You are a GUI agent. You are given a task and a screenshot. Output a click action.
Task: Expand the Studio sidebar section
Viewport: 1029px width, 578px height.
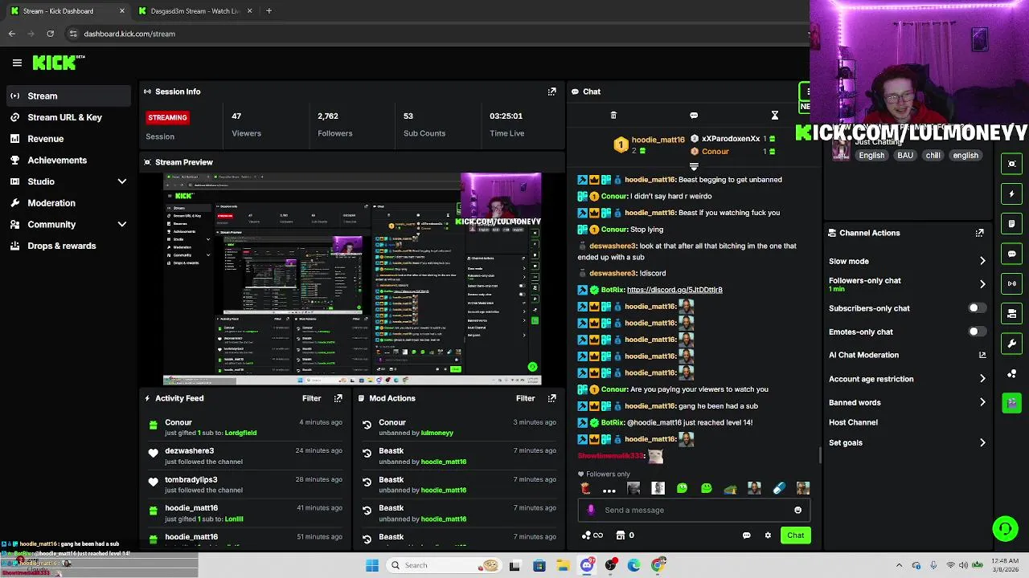click(x=122, y=181)
